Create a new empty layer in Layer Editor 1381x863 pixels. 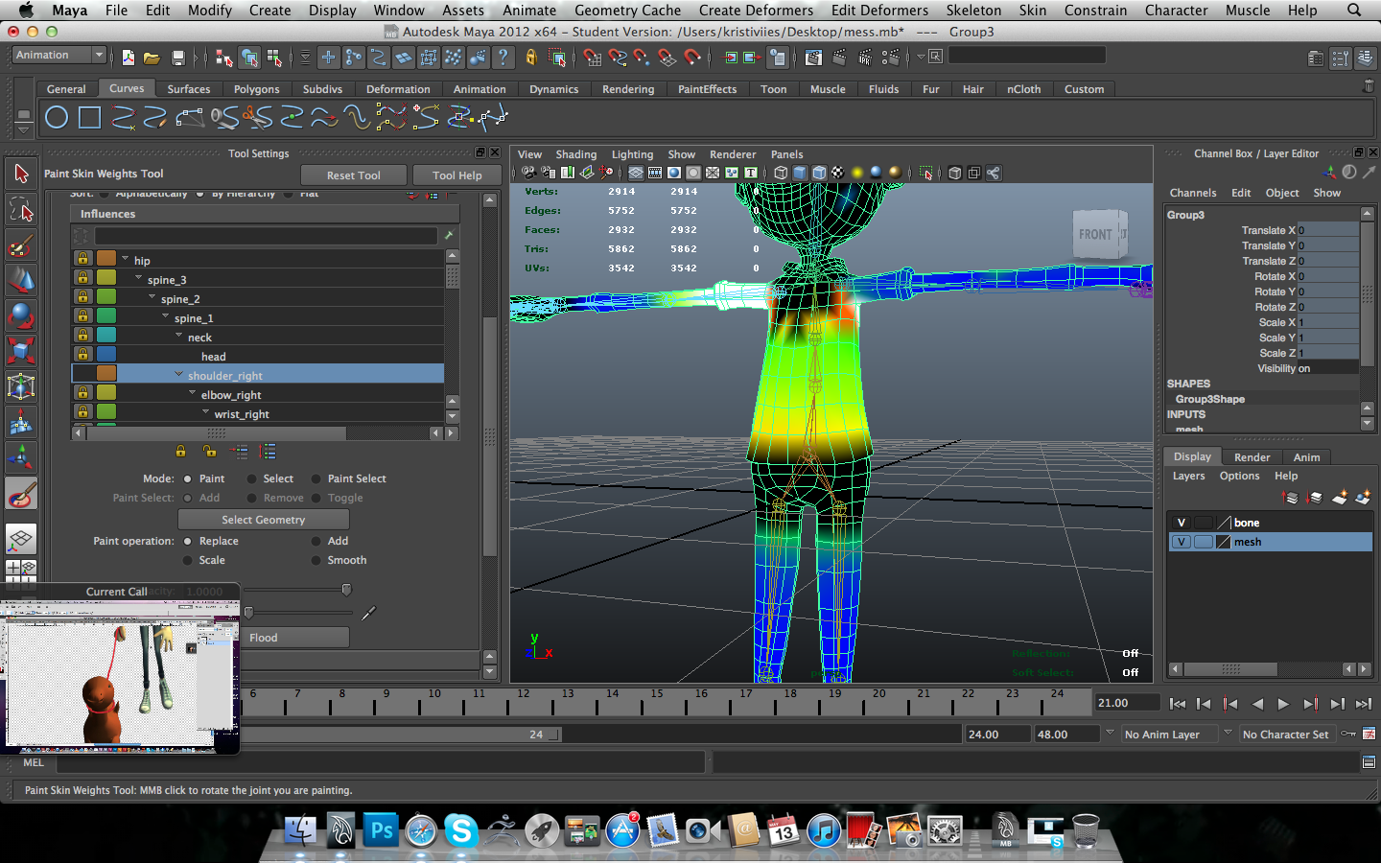[x=1340, y=497]
